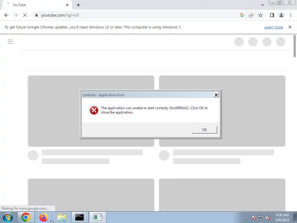Image resolution: width=297 pixels, height=223 pixels.
Task: Click OK in cmd.exe error dialog
Action: point(204,130)
